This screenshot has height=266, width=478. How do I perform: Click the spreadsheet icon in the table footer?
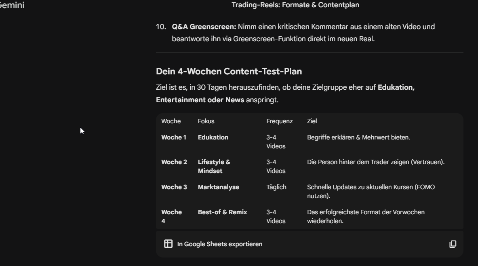(x=168, y=244)
